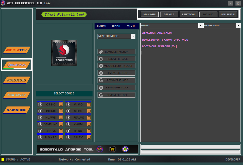The height and width of the screenshot is (165, 243).
Task: Click the upper progress bar
Action: click(191, 146)
